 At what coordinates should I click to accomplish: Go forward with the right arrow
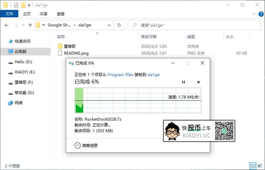click(x=16, y=25)
